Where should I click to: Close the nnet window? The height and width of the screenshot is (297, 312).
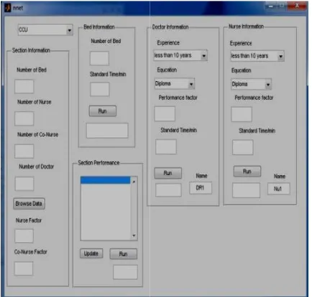297,6
